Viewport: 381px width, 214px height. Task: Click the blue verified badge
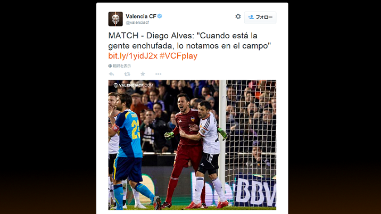(160, 17)
